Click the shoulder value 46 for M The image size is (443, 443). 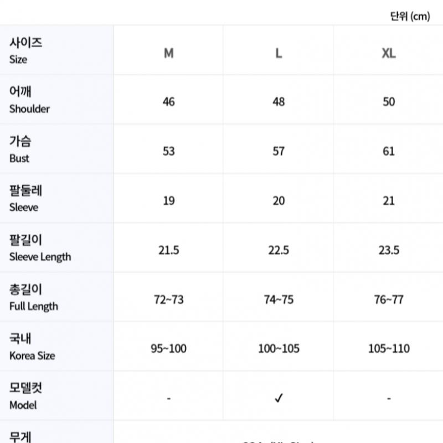tap(169, 102)
